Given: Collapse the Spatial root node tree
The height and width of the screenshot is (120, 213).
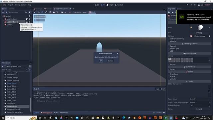Looking at the screenshot, I should [x=2, y=16].
